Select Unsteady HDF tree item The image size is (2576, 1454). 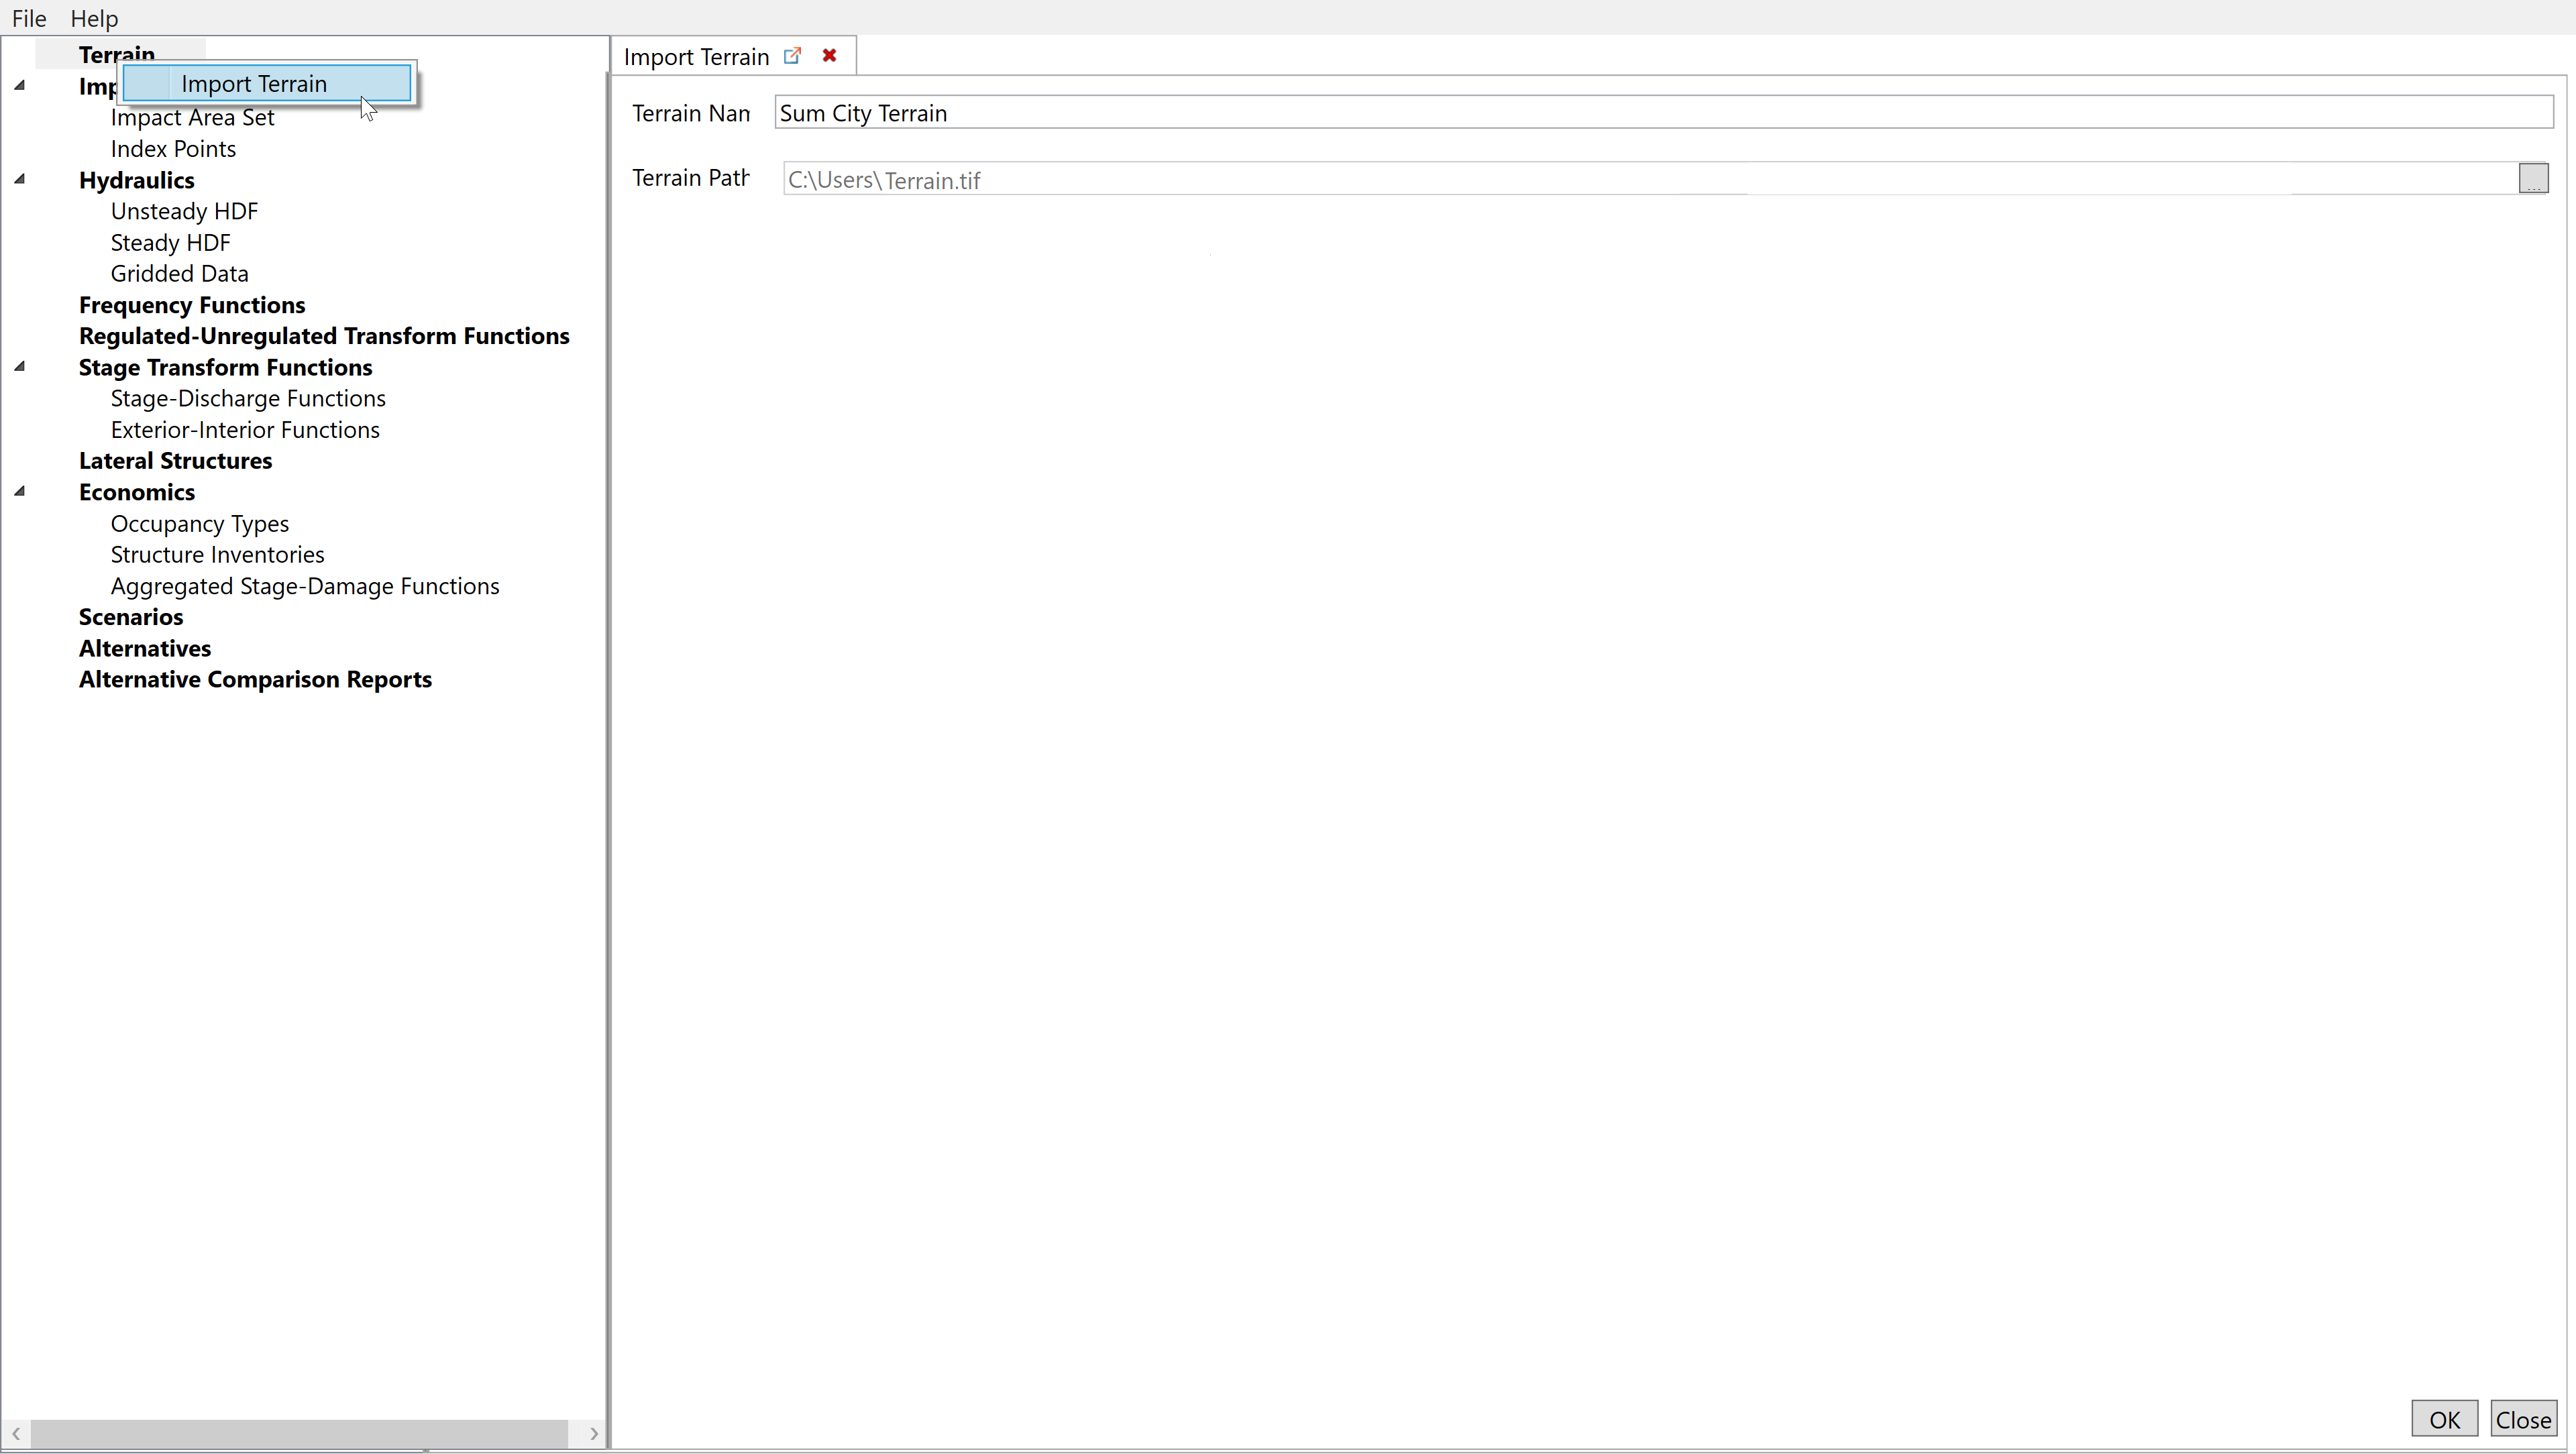click(184, 211)
